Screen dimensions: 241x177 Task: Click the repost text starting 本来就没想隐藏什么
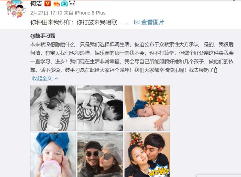tap(132, 57)
